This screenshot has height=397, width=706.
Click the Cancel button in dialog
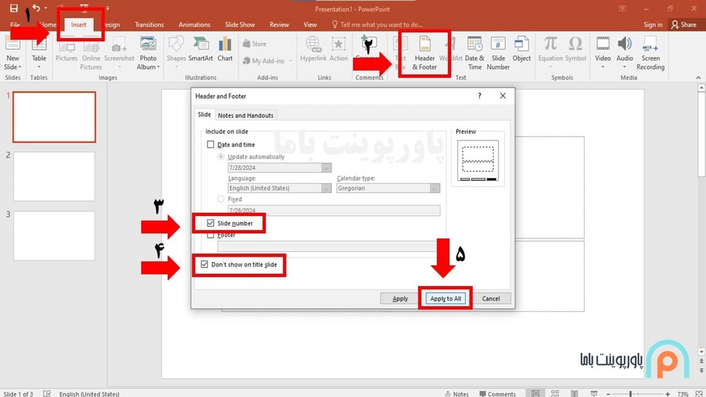tap(490, 298)
